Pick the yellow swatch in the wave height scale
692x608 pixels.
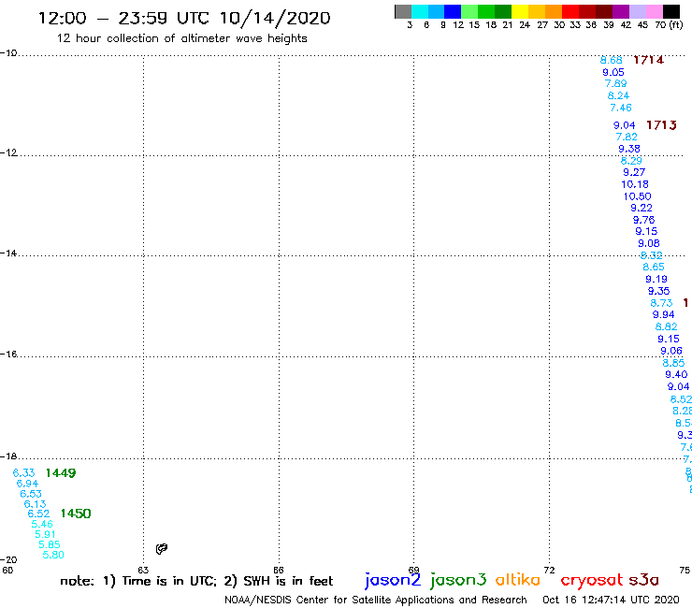(x=520, y=11)
